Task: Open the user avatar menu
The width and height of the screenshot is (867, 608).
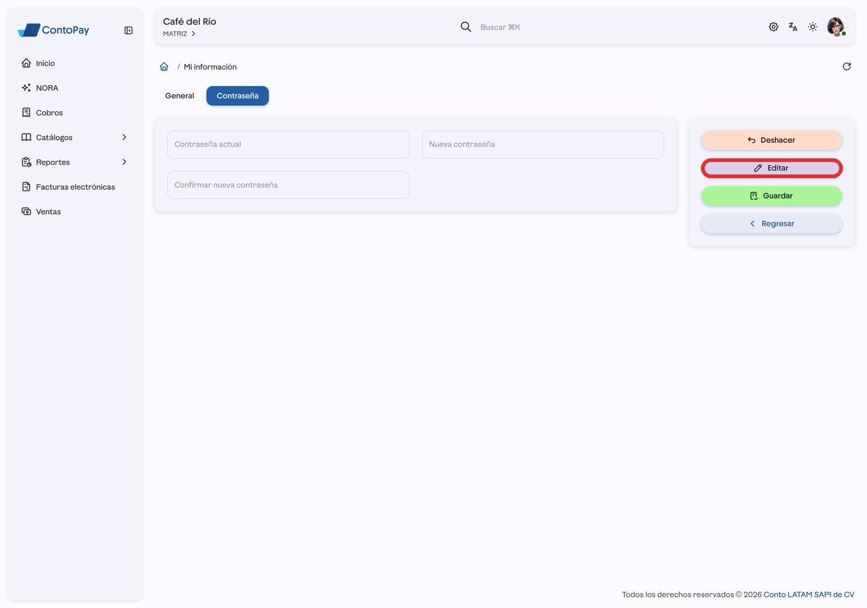Action: coord(836,27)
